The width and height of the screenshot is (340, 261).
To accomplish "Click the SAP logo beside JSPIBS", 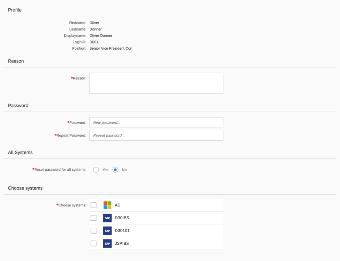I will point(107,243).
